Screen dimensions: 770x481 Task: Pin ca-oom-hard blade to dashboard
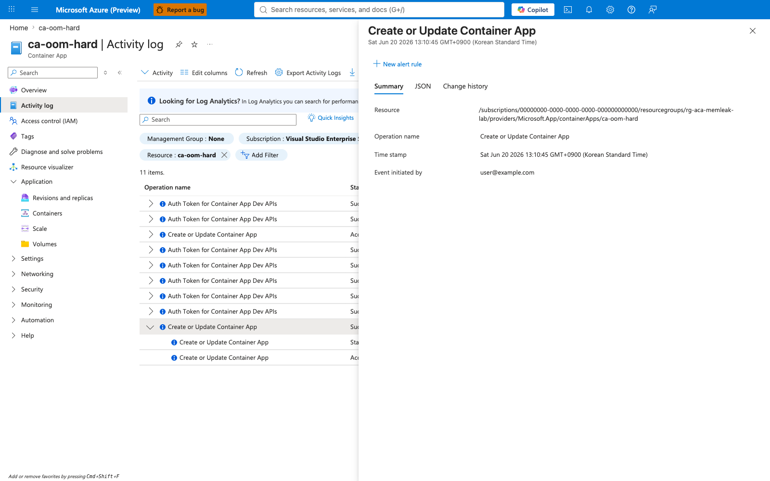[179, 44]
